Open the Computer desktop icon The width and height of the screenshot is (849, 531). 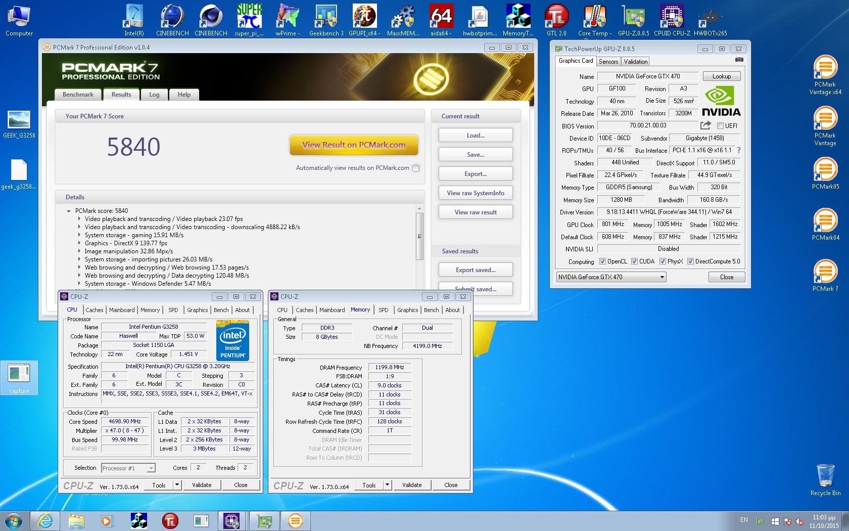click(19, 20)
